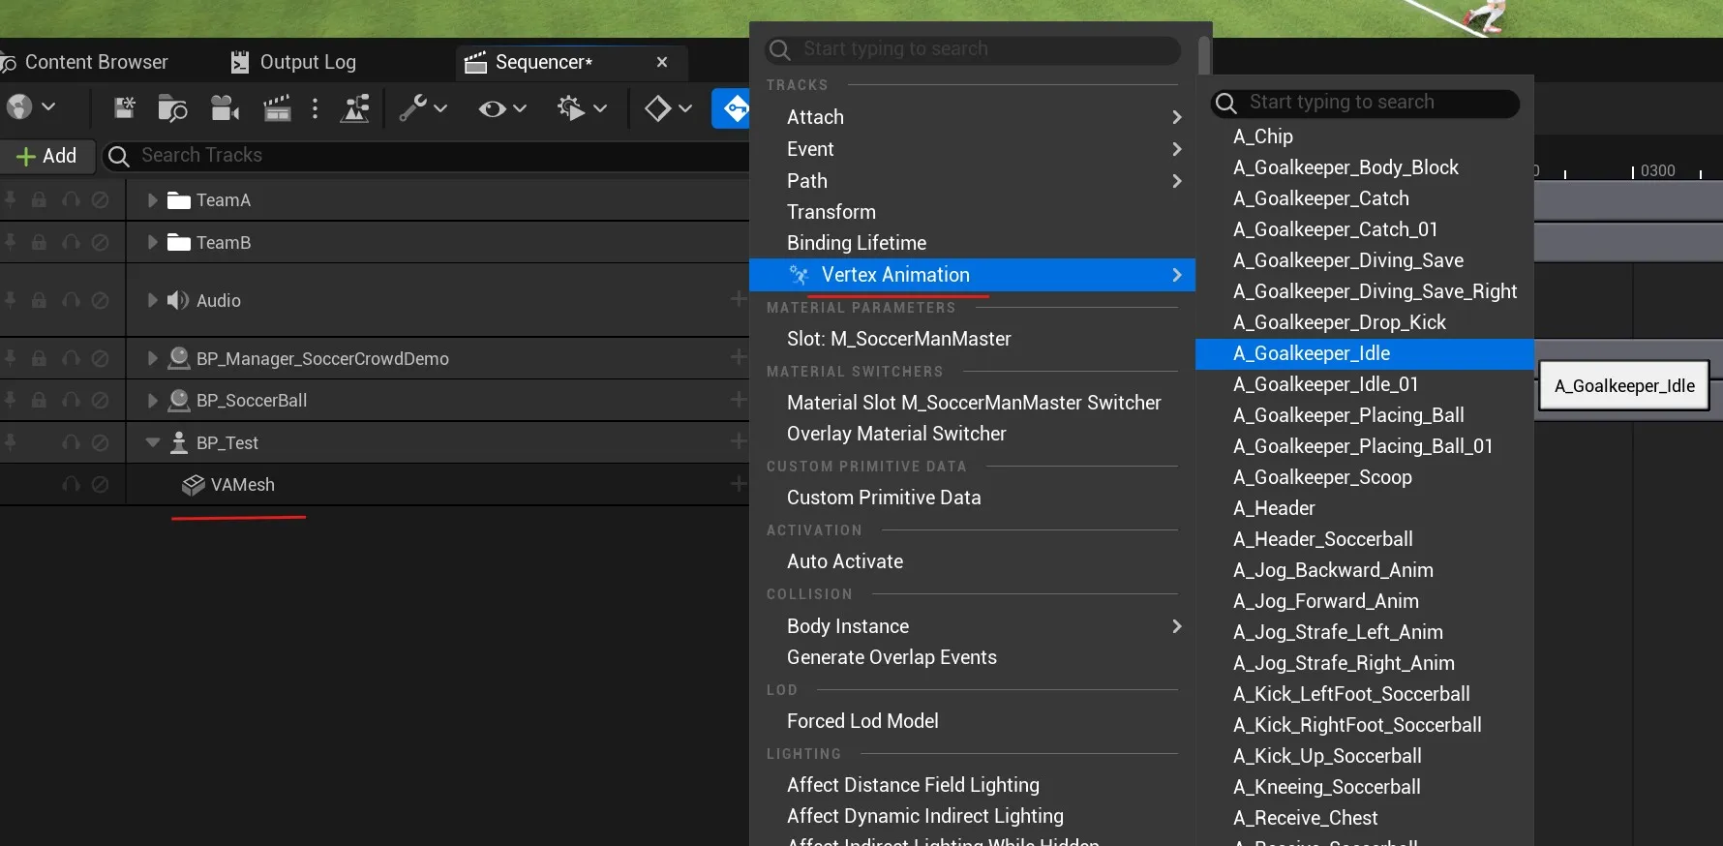
Task: Click the BP_SoccerBall actor icon
Action: pyautogui.click(x=178, y=400)
